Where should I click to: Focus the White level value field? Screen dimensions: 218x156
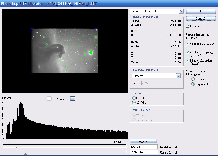coord(144,152)
